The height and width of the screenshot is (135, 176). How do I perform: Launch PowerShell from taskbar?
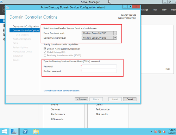point(25,131)
